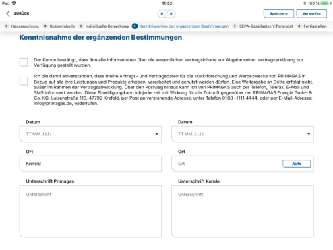
Task: Go to SEPA-Basislastschriftmandat tab
Action: pos(266,26)
